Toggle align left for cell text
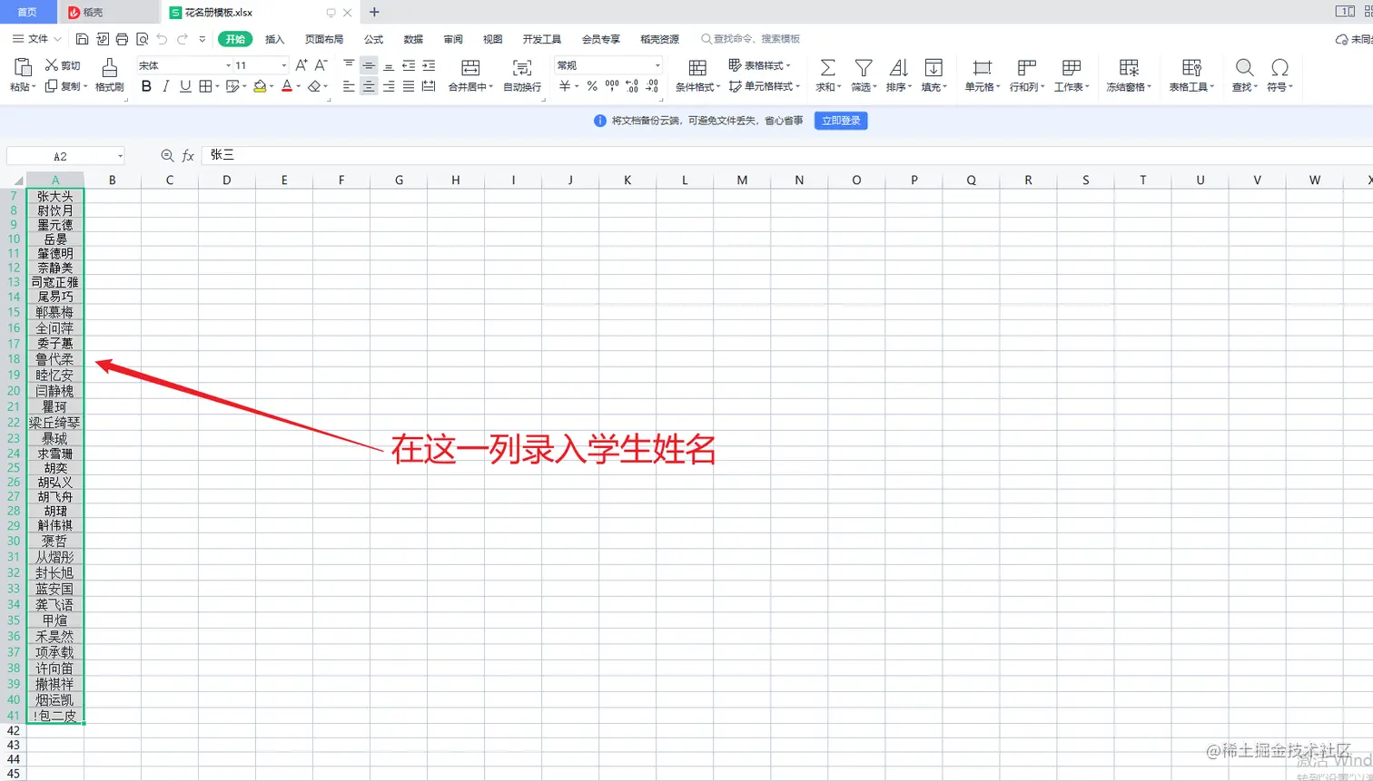 349,86
